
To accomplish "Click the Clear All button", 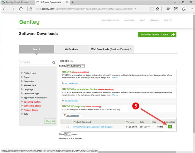I will pyautogui.click(x=50, y=121).
